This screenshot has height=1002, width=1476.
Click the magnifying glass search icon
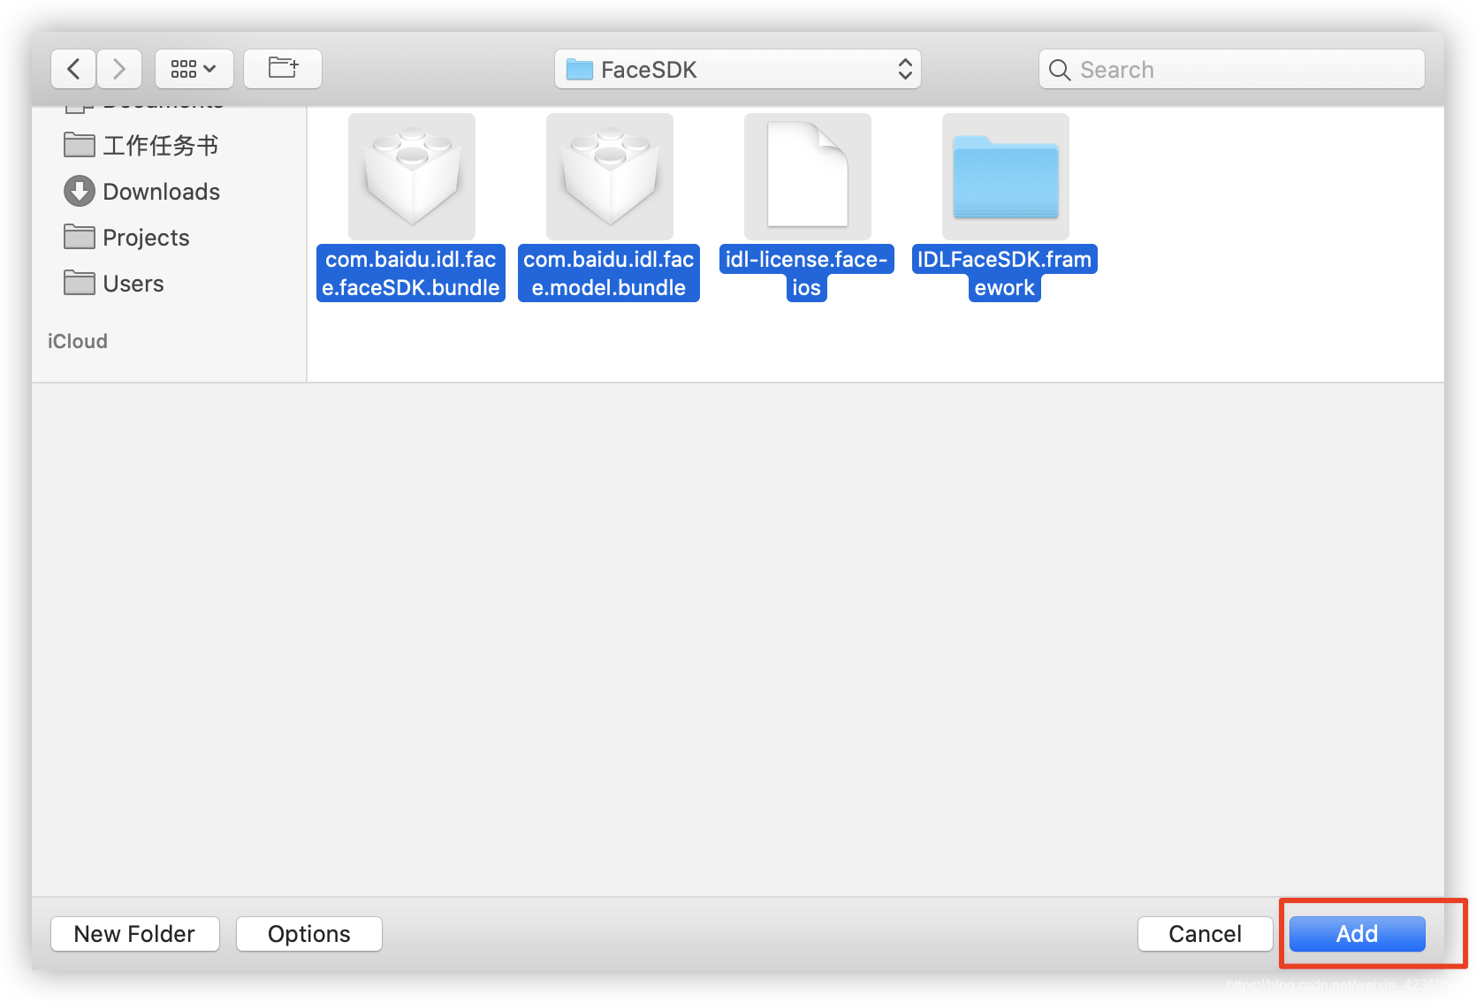[1060, 70]
